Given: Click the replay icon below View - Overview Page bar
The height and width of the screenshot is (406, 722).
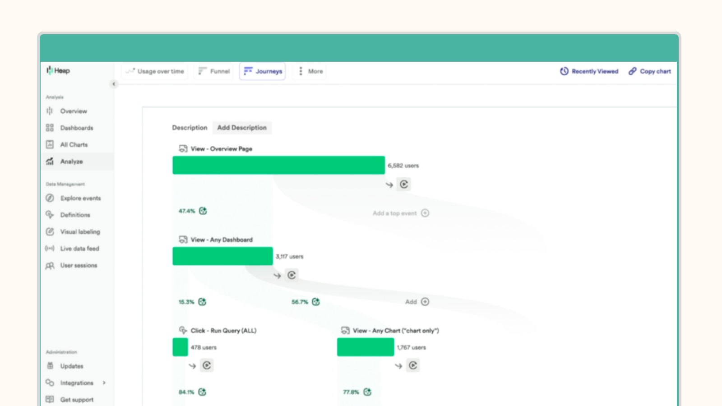Looking at the screenshot, I should [403, 184].
